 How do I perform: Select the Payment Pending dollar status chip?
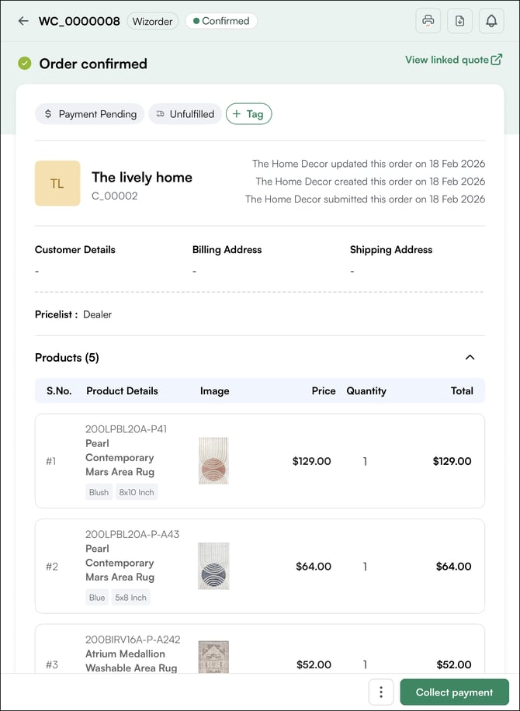[89, 113]
